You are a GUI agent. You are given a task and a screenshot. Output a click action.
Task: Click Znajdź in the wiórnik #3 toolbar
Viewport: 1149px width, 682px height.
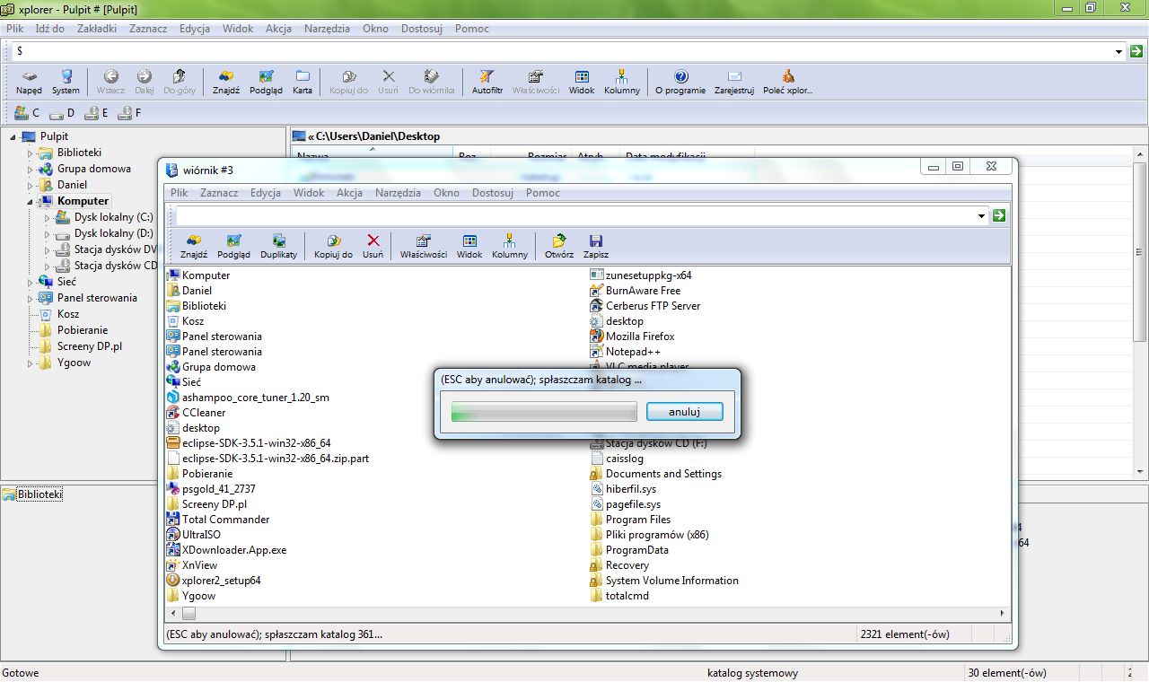tap(194, 247)
